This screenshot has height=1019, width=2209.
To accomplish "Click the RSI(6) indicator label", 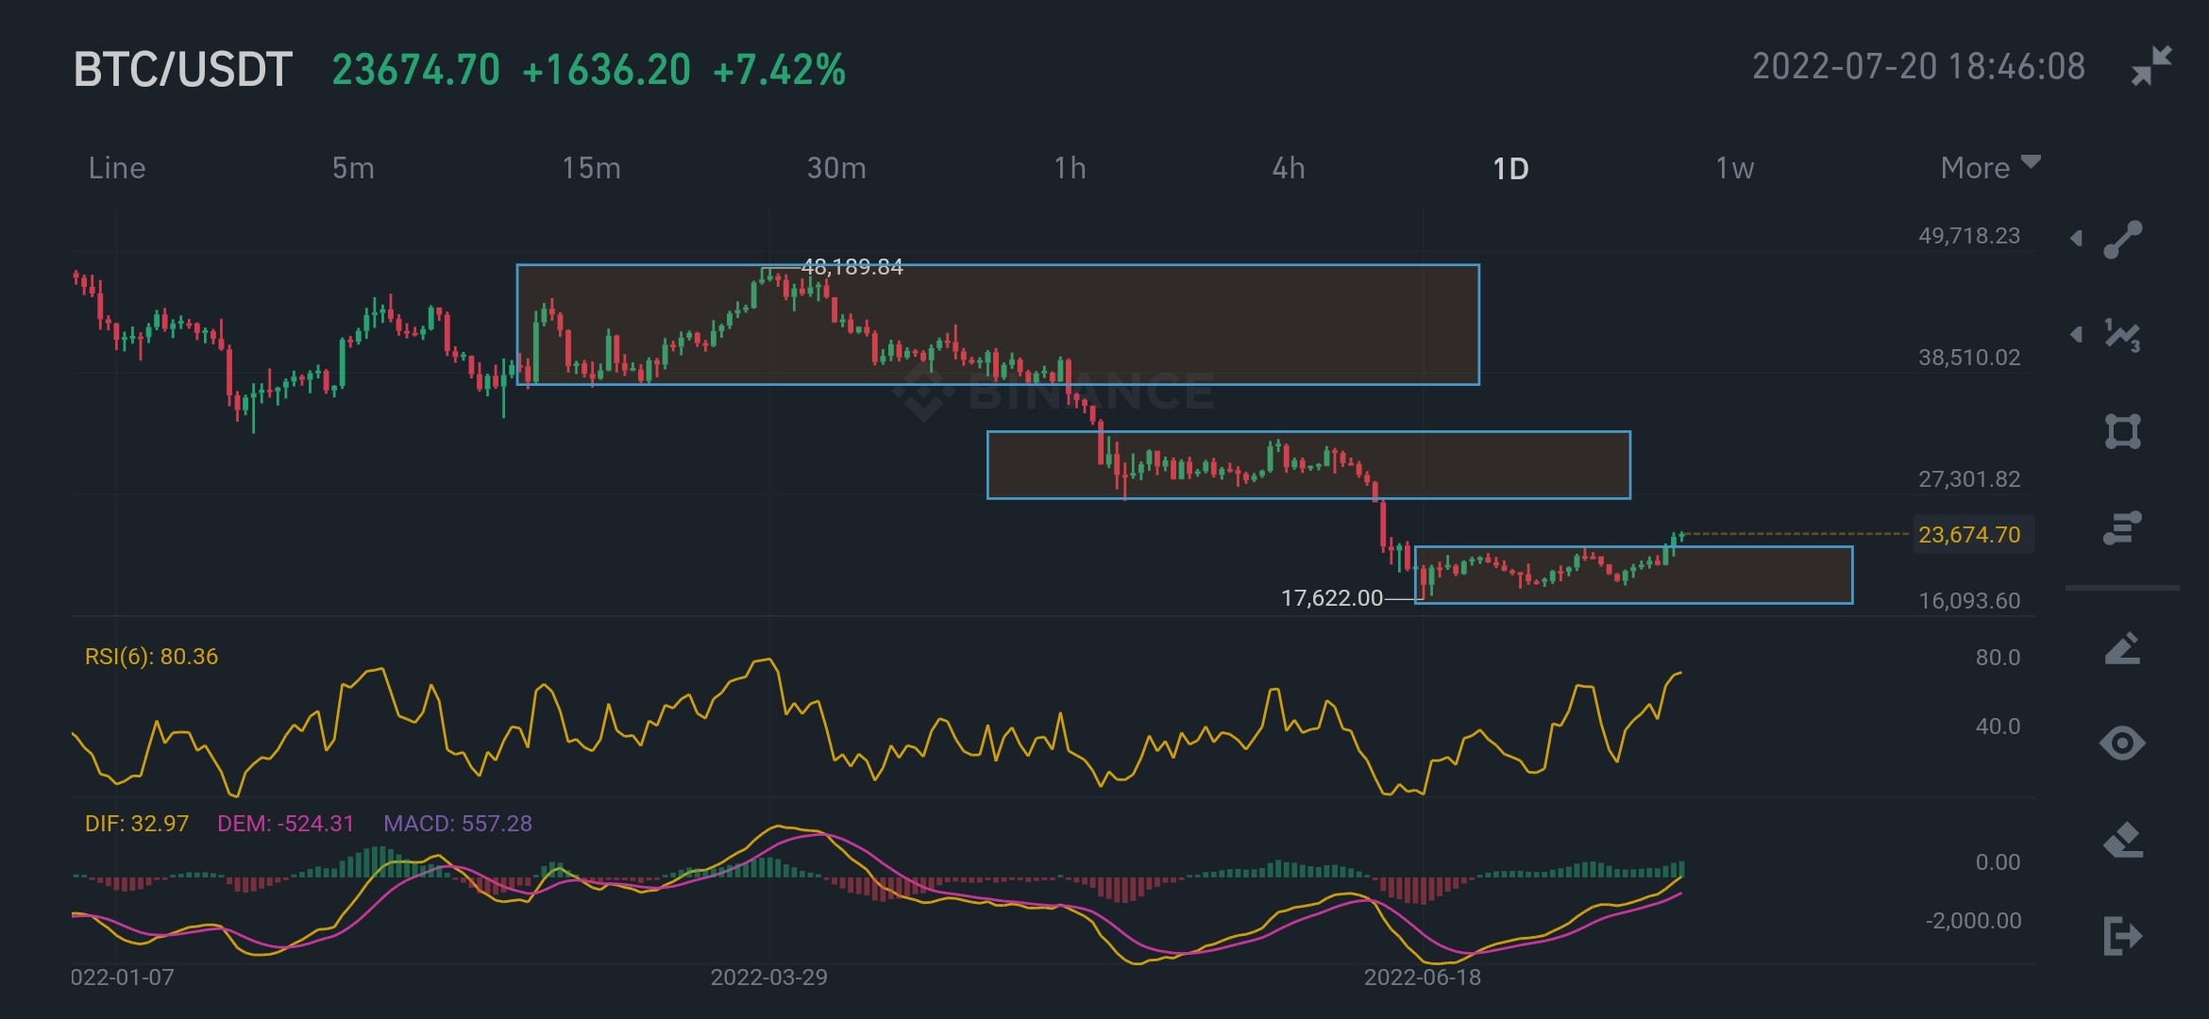I will [x=151, y=657].
